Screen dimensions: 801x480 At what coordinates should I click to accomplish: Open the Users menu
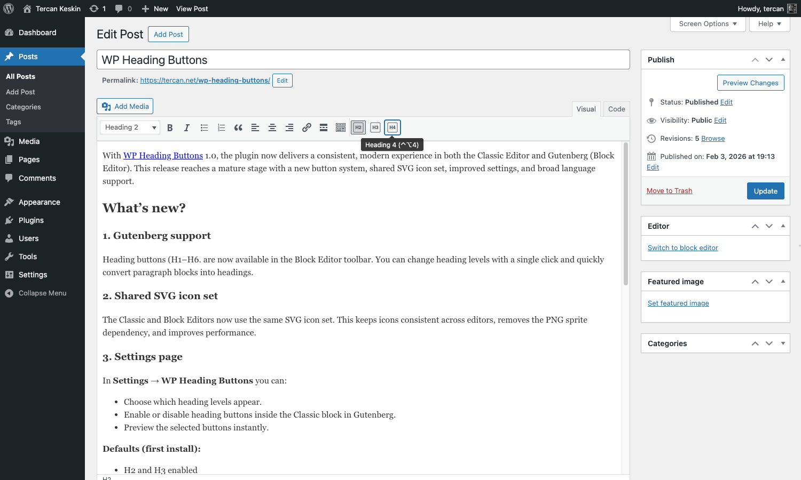click(x=42, y=238)
